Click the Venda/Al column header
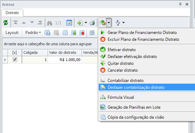Image resolution: width=195 pixels, height=133 pixels. [x=90, y=53]
